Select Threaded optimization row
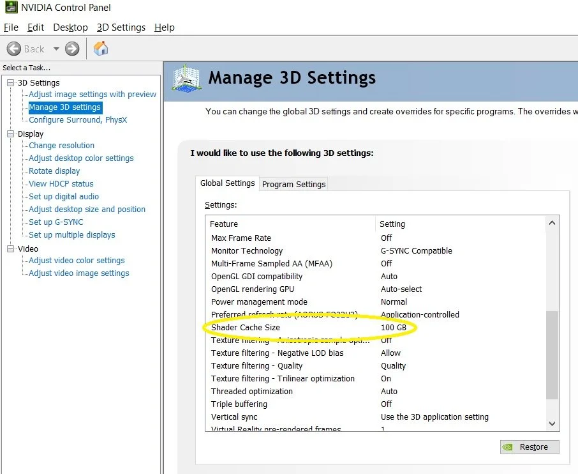Screen dimensions: 578x474 click(375, 392)
